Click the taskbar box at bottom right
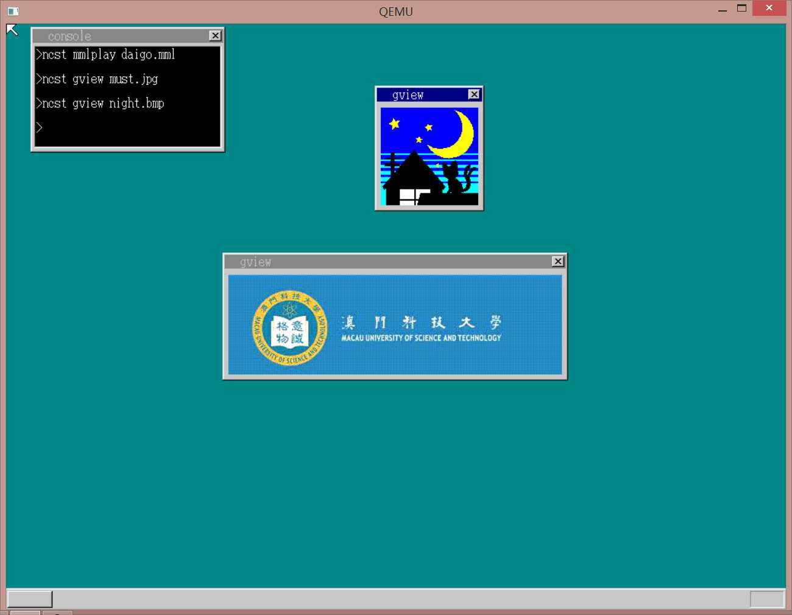Screen dimensions: 792x615 click(x=767, y=599)
